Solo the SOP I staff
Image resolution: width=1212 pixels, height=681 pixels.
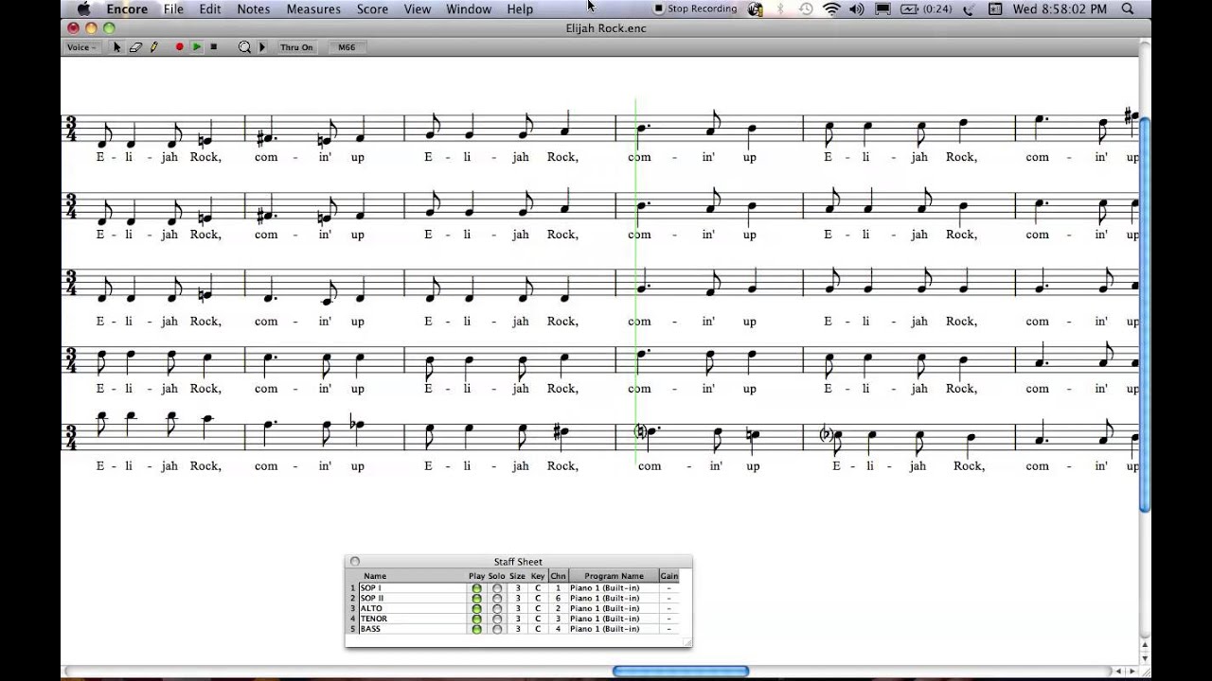pos(497,588)
